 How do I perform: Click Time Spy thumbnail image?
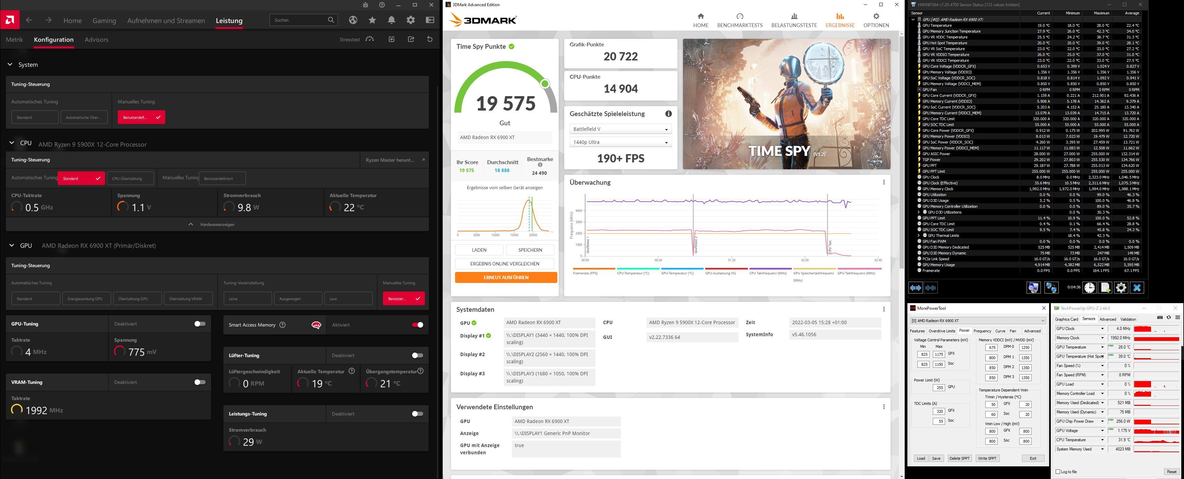[787, 104]
